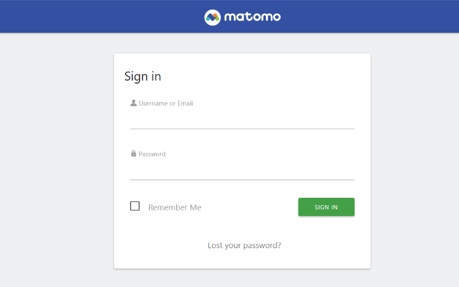Tick the Remember Me checkbox
The height and width of the screenshot is (287, 459).
(135, 206)
